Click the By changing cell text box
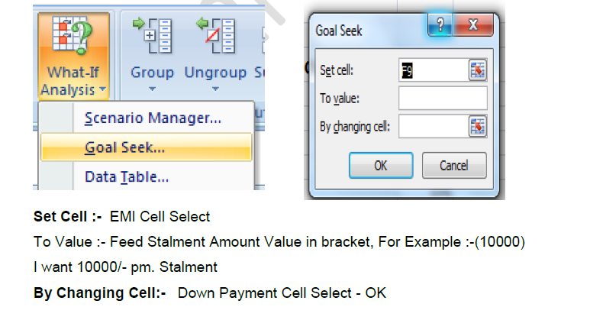 click(433, 126)
